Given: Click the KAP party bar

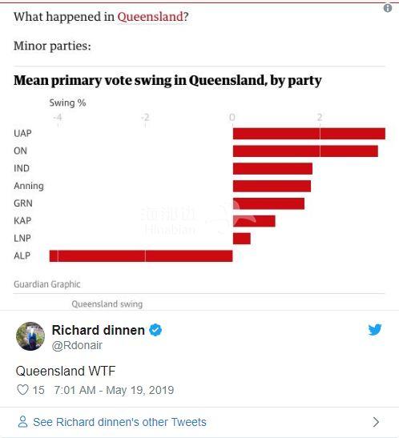Looking at the screenshot, I should (x=254, y=221).
